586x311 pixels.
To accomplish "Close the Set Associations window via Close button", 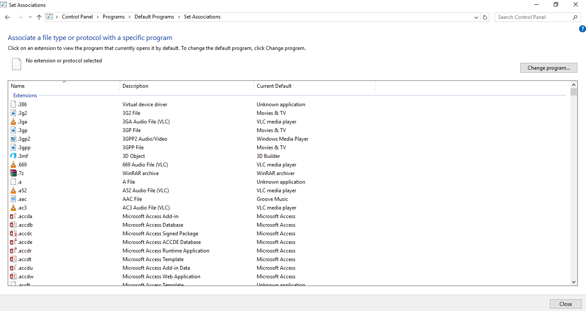I will coord(565,304).
